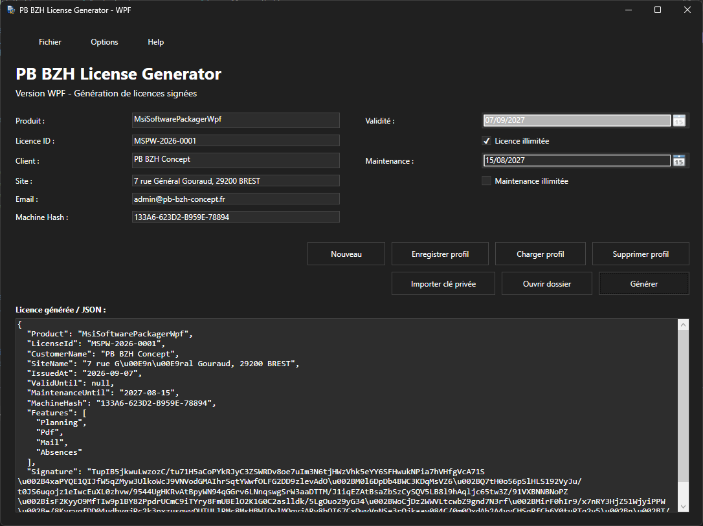Click the "Product" line in JSON
This screenshot has width=703, height=526.
[x=110, y=334]
